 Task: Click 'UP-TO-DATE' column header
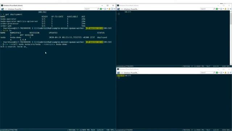(x=57, y=17)
